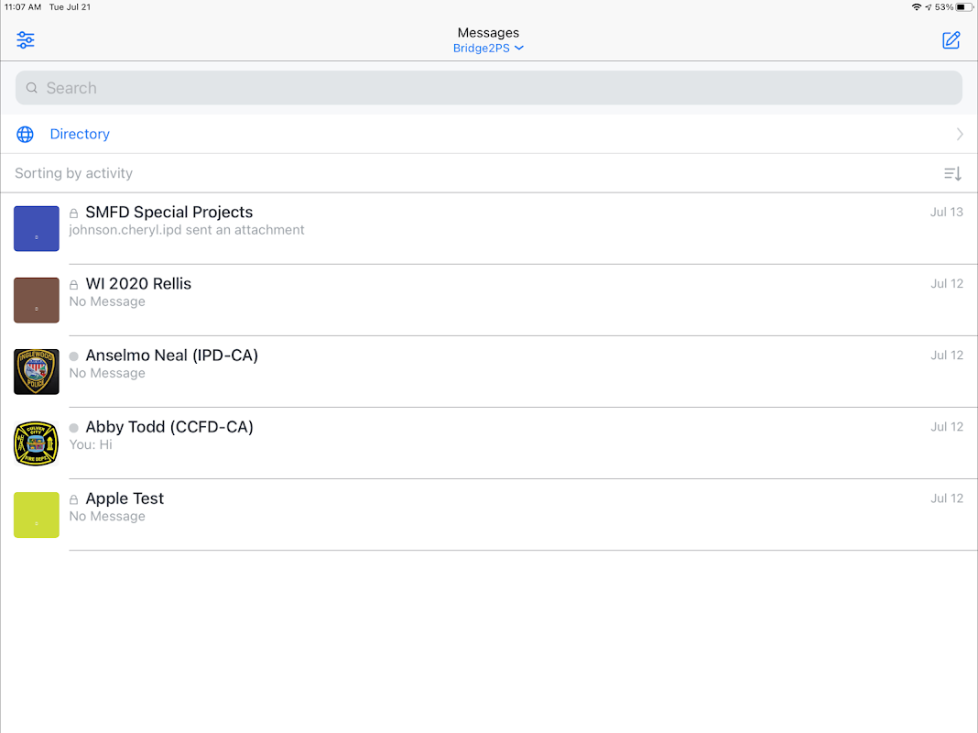The image size is (978, 733).
Task: Click into the Search field
Action: (488, 88)
